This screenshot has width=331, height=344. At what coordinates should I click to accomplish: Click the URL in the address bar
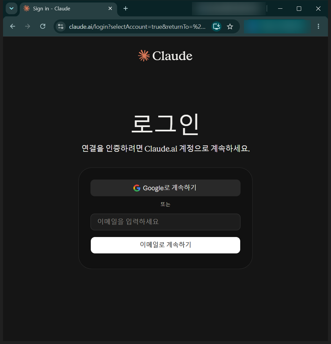pos(137,27)
